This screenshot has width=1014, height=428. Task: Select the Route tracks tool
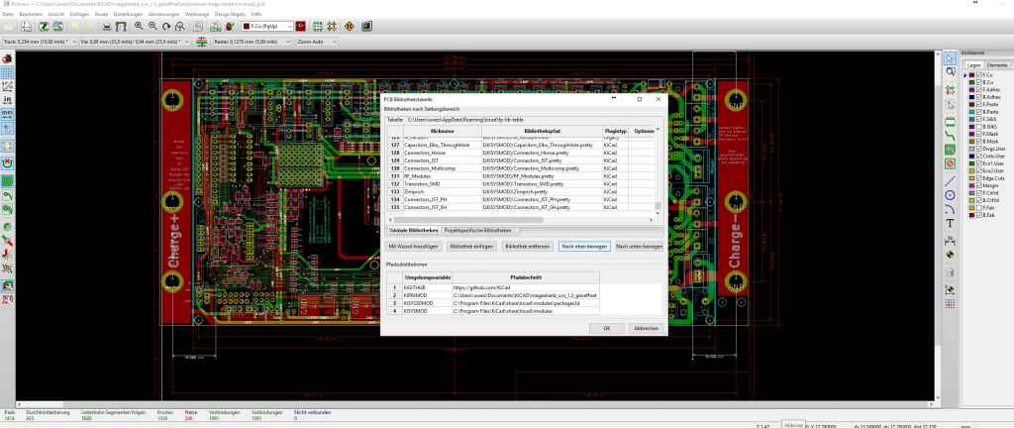[950, 136]
